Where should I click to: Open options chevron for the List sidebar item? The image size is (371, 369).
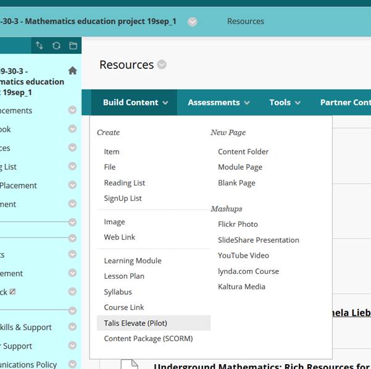72,166
